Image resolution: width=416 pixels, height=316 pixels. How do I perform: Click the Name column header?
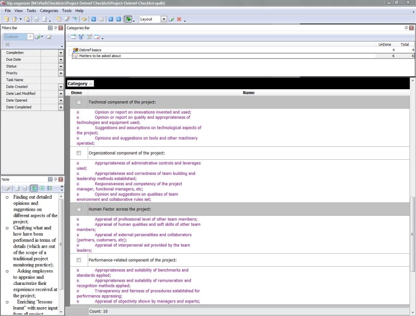point(249,92)
